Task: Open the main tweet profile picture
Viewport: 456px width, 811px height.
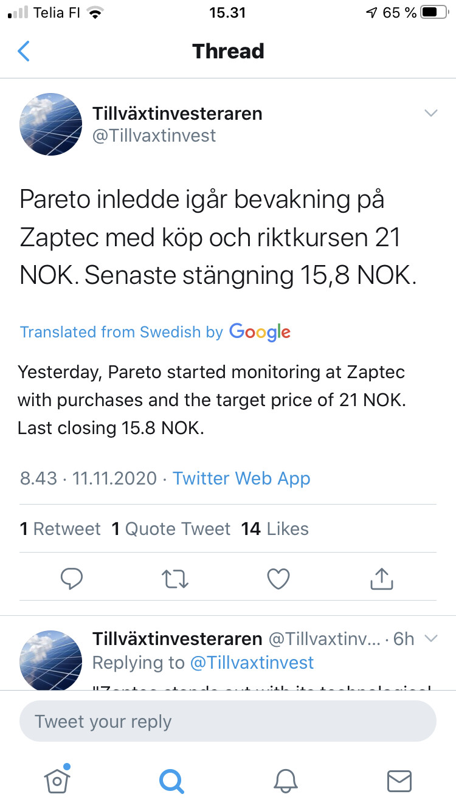Action: pyautogui.click(x=51, y=124)
